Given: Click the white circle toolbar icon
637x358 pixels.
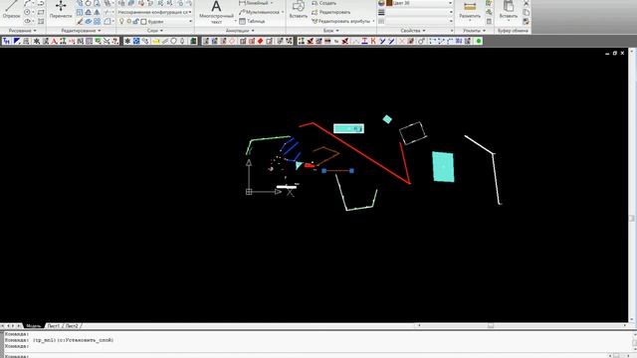Looking at the screenshot, I should (x=174, y=41).
